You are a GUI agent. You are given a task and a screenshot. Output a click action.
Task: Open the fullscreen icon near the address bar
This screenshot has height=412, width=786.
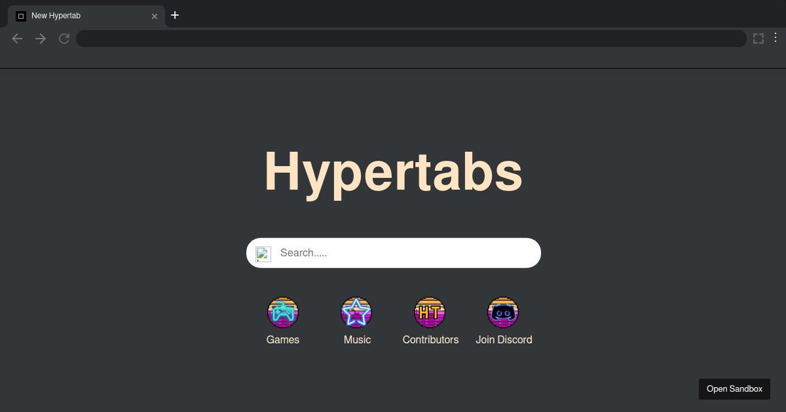(x=758, y=39)
